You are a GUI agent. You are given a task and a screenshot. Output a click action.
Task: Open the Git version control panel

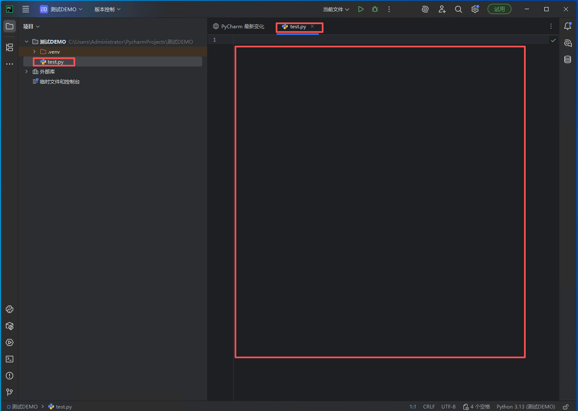click(10, 392)
